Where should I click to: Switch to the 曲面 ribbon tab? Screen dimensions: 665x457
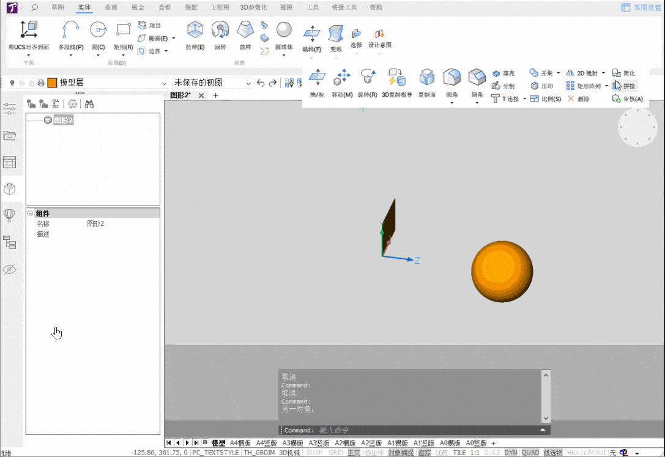[111, 7]
